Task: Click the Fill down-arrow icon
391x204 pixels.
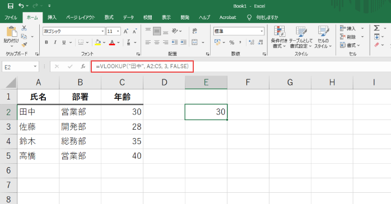Action: 377,37
